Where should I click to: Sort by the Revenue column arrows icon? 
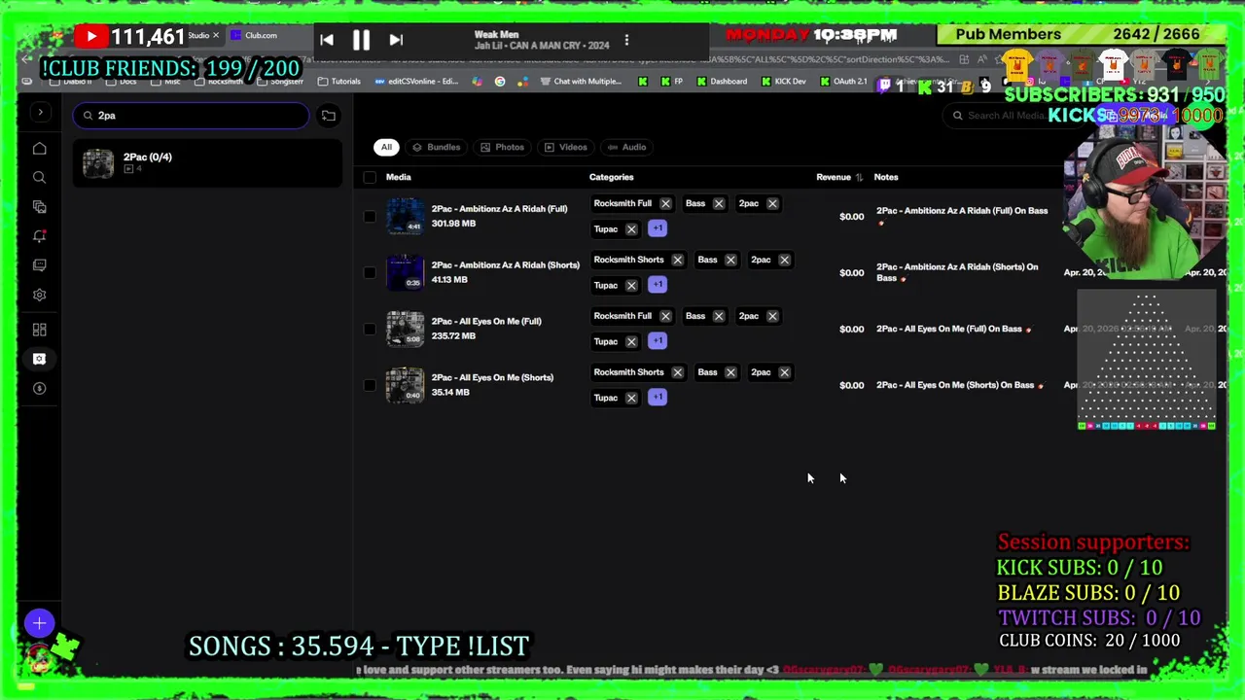859,178
